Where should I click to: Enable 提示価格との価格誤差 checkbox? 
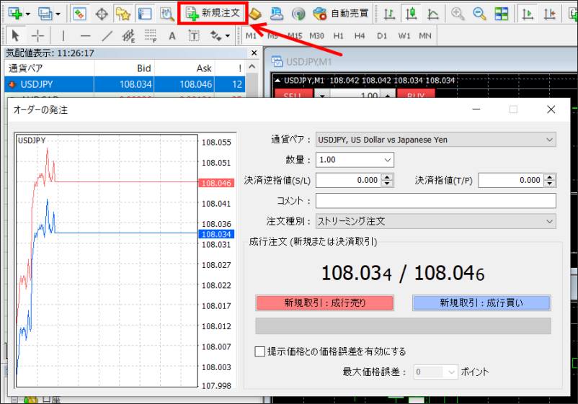tap(260, 351)
